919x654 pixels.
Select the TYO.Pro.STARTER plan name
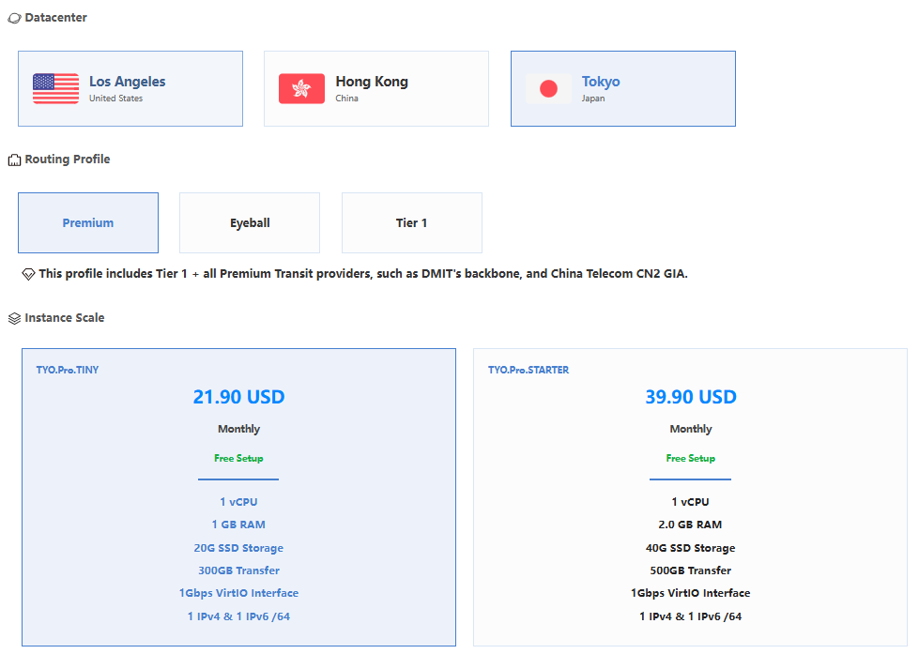(x=528, y=370)
